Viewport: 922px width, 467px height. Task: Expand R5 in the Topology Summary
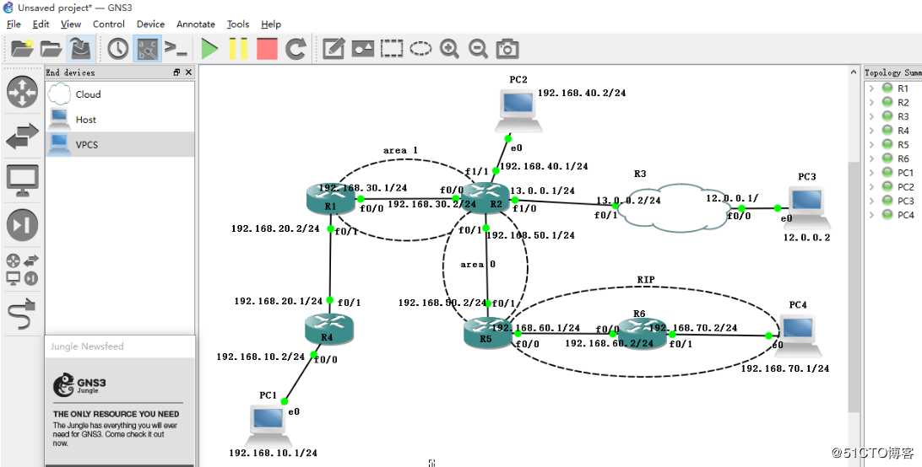click(871, 144)
